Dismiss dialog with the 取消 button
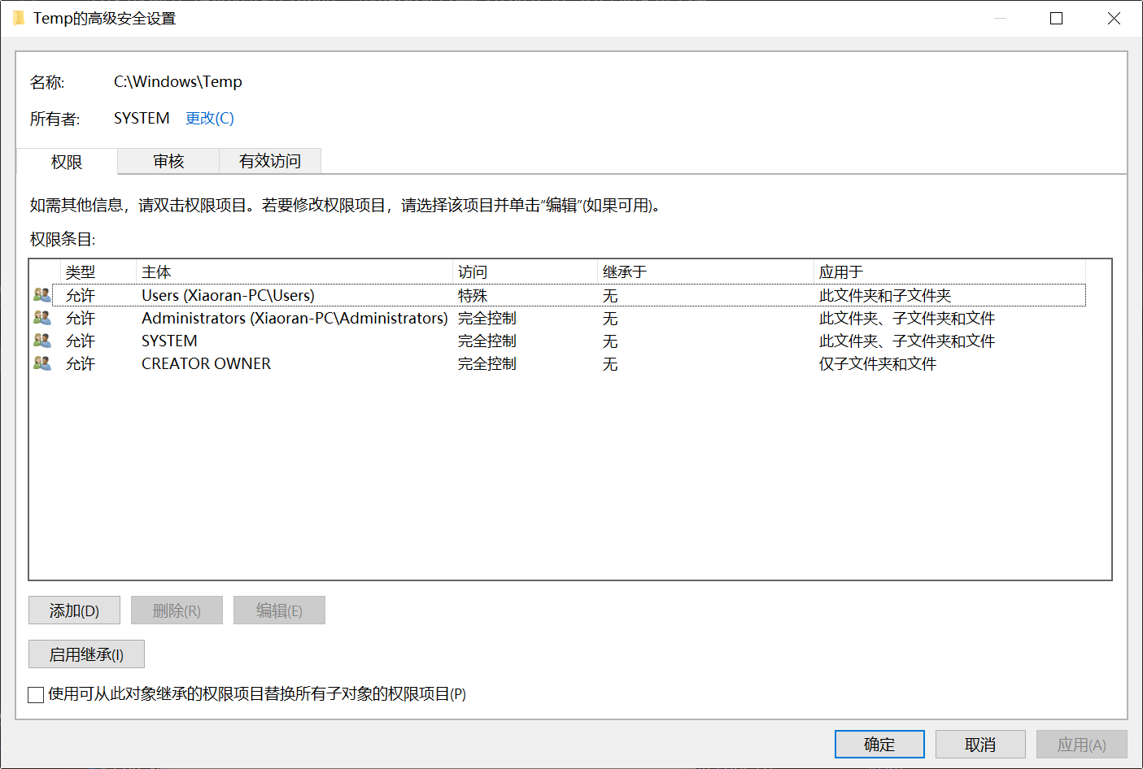 979,745
